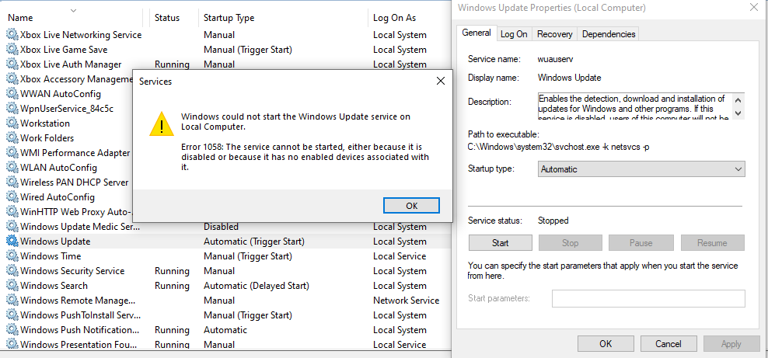Click the WinHTTP Web Proxy Auto service icon
Image resolution: width=768 pixels, height=358 pixels.
[11, 212]
